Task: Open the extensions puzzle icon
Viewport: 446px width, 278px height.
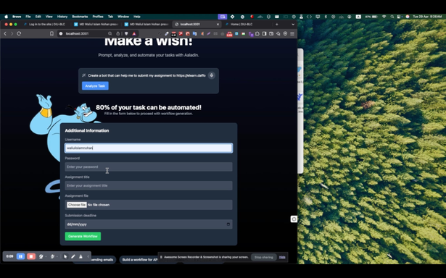Action: click(x=257, y=33)
